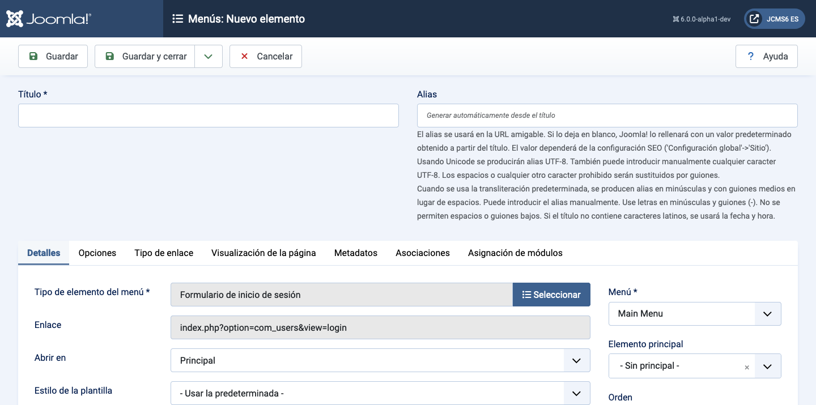Focus the Título input field

(209, 116)
